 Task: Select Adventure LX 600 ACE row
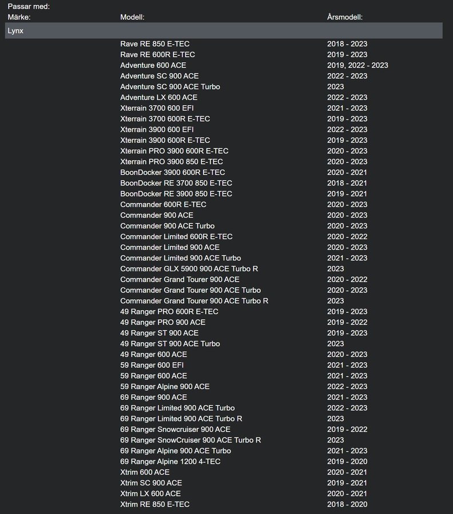coord(158,98)
